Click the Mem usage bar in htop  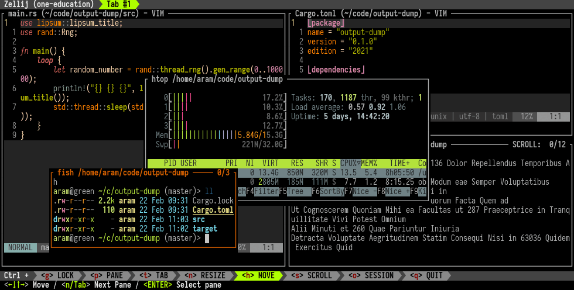221,135
